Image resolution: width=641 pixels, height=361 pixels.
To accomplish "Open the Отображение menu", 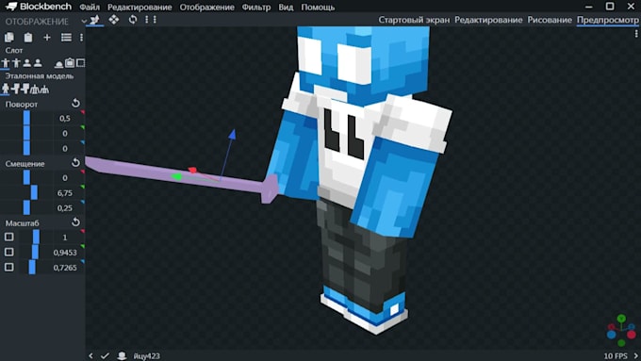I will click(206, 7).
